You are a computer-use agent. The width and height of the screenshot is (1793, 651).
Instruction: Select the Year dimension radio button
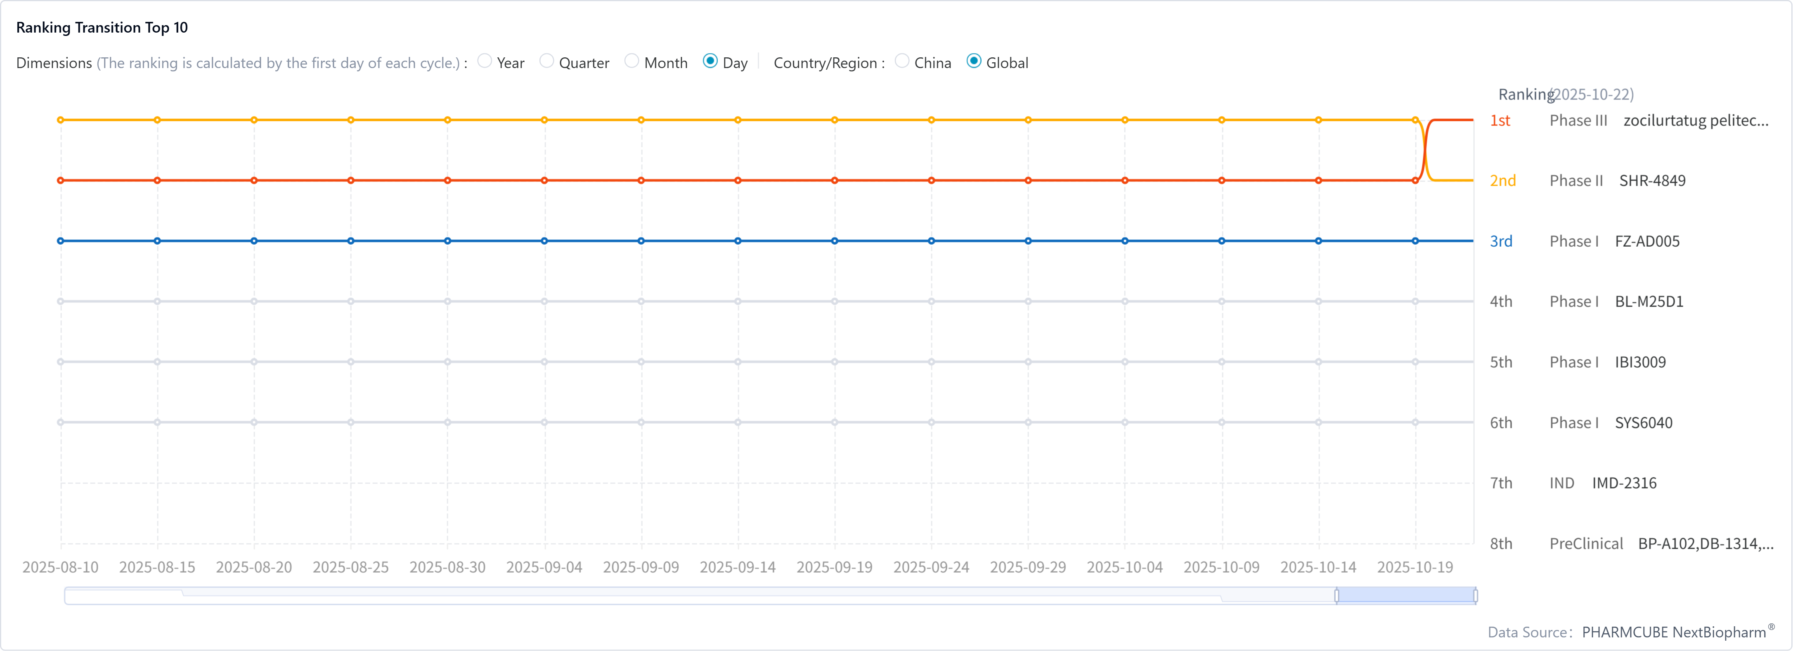click(x=485, y=61)
